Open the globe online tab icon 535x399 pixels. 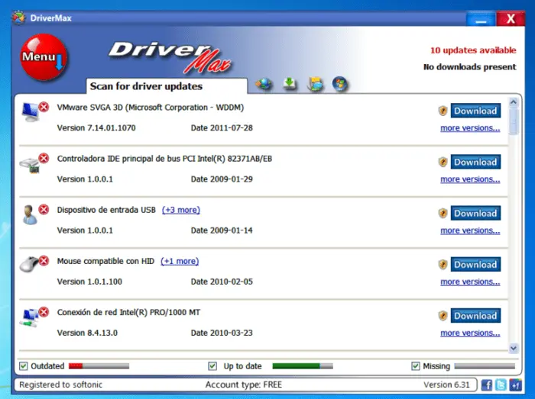tap(264, 84)
